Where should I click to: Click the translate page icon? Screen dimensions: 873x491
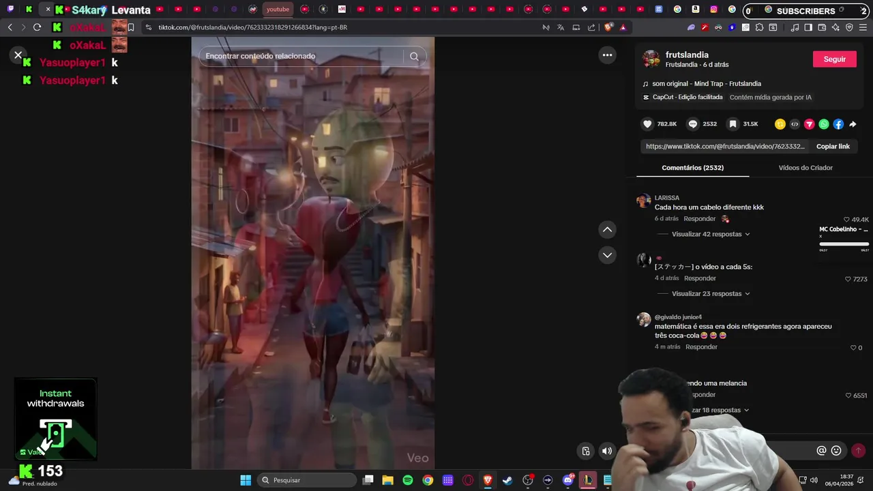click(561, 27)
